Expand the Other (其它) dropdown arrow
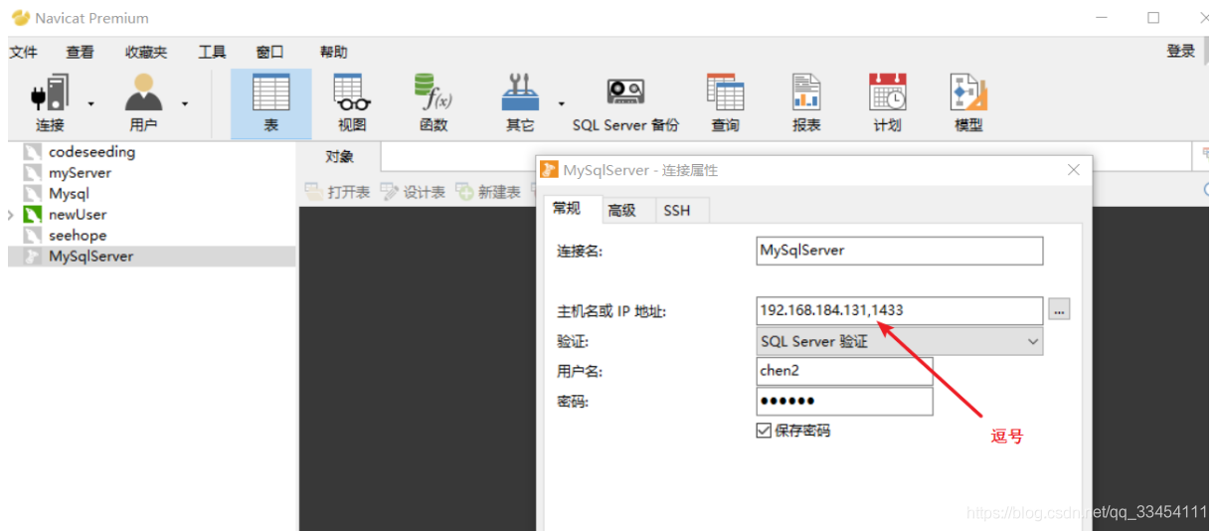This screenshot has width=1216, height=531. tap(561, 103)
